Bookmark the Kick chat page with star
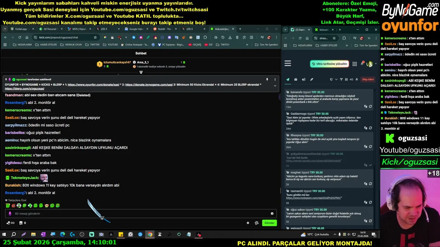 95,37
